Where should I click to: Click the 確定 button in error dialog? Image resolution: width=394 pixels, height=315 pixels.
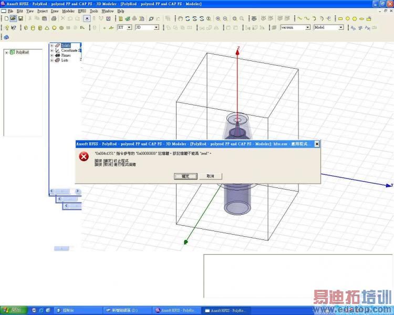(185, 176)
